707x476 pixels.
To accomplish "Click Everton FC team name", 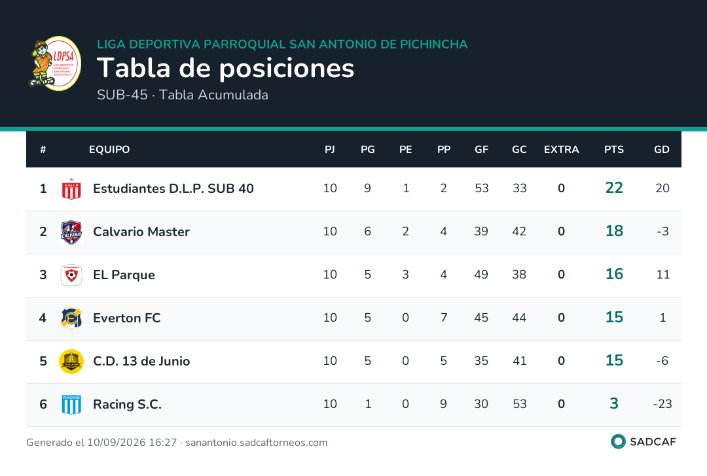I will coord(127,318).
